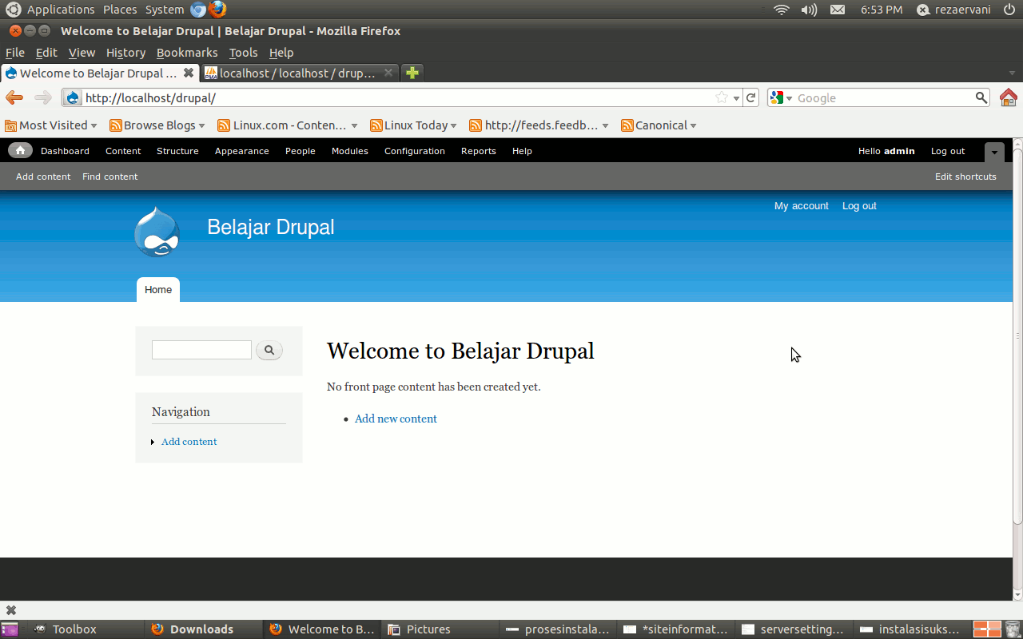This screenshot has height=639, width=1023.
Task: Open the list all tabs dropdown
Action: pos(1012,73)
